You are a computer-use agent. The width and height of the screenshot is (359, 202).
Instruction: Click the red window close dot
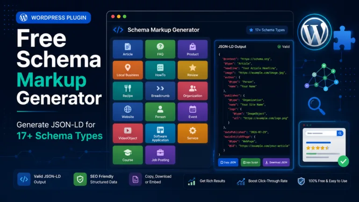coord(113,16)
